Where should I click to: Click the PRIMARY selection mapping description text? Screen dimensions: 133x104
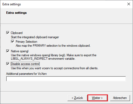coord(53,46)
